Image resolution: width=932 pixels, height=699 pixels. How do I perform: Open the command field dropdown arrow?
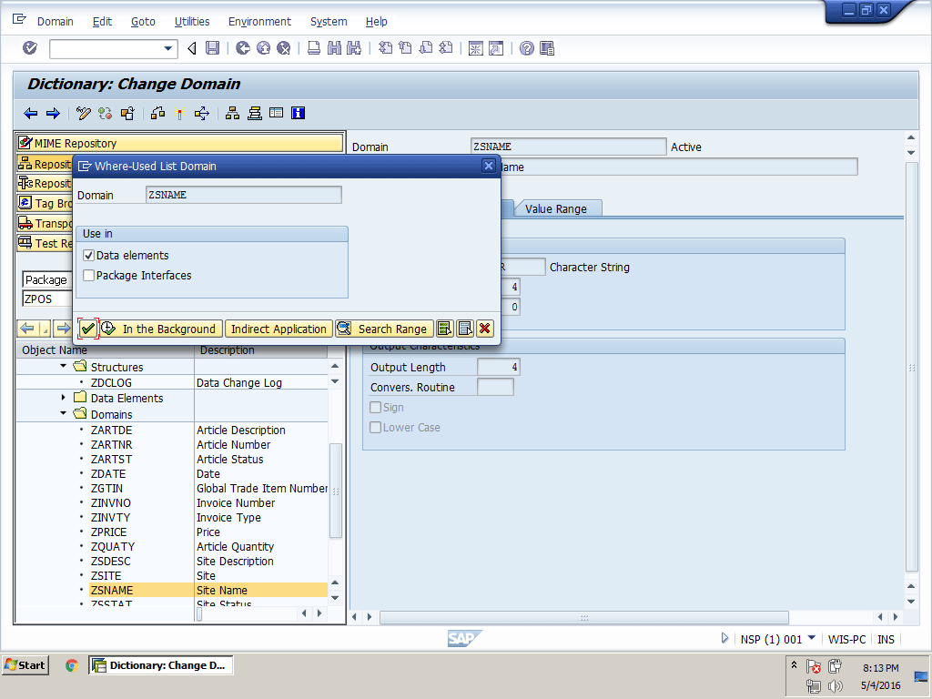click(167, 48)
